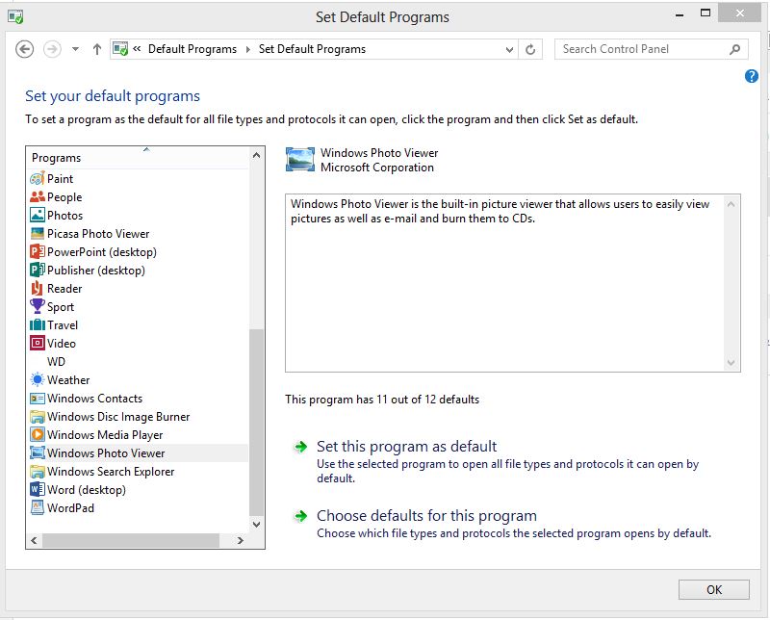Go up one level with up arrow
This screenshot has width=770, height=620.
97,49
